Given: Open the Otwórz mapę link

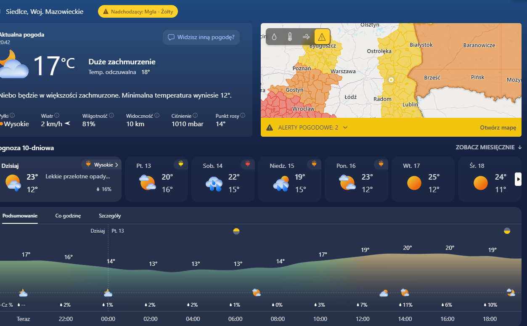Looking at the screenshot, I should pos(498,127).
